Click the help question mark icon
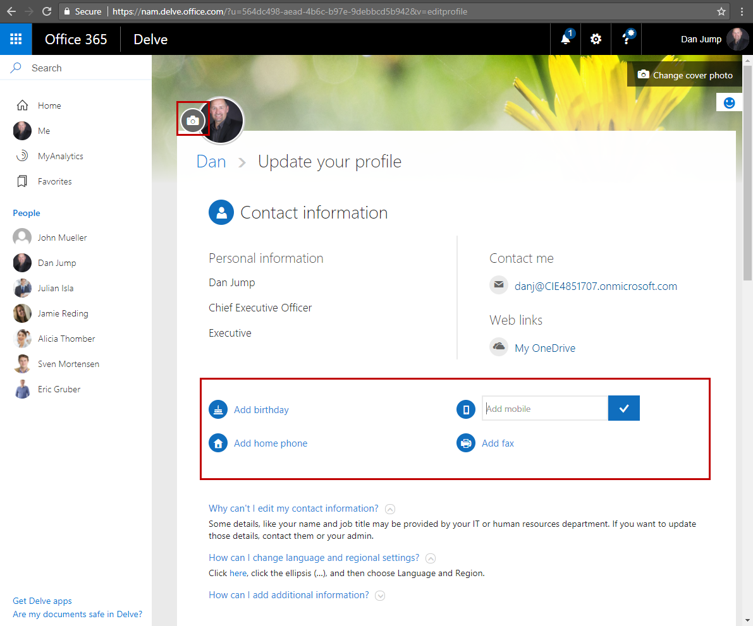This screenshot has width=753, height=626. [627, 39]
